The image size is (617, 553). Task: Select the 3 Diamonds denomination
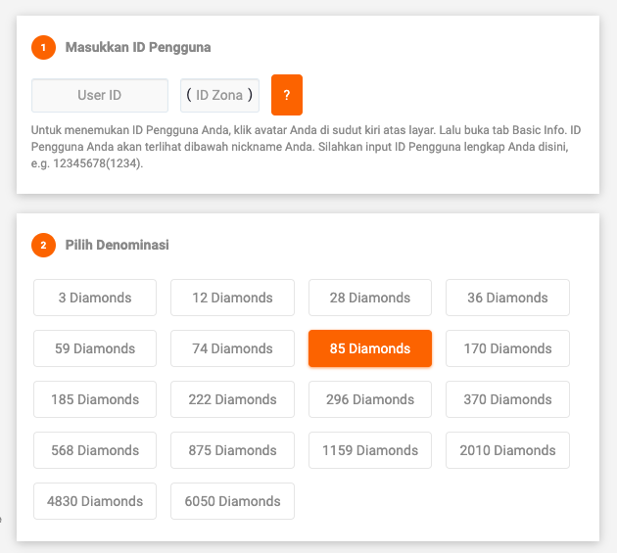95,298
